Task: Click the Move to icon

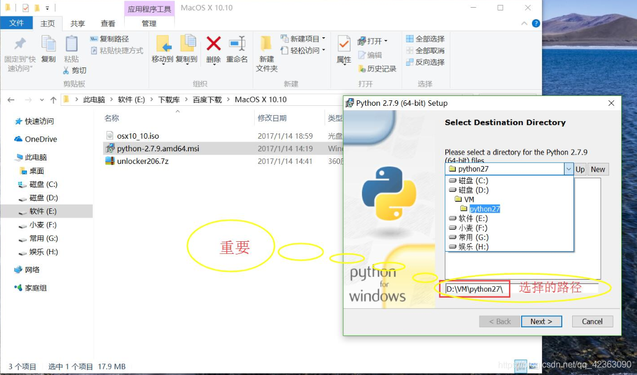Action: point(164,44)
